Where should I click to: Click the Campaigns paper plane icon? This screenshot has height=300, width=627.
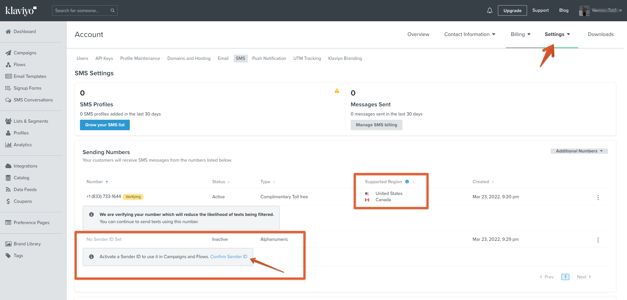coord(8,53)
